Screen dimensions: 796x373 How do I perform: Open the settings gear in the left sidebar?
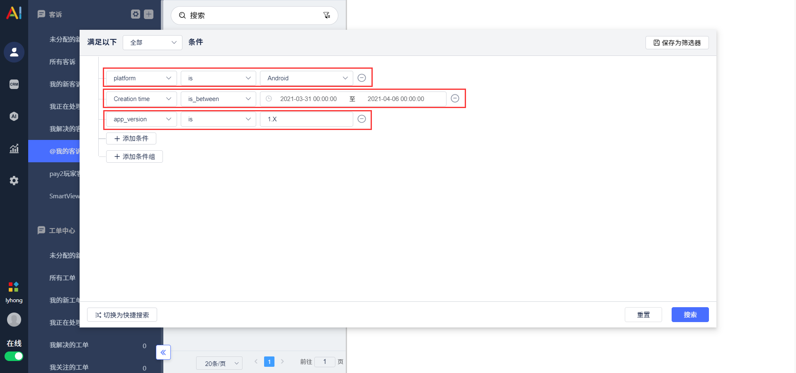click(x=14, y=180)
